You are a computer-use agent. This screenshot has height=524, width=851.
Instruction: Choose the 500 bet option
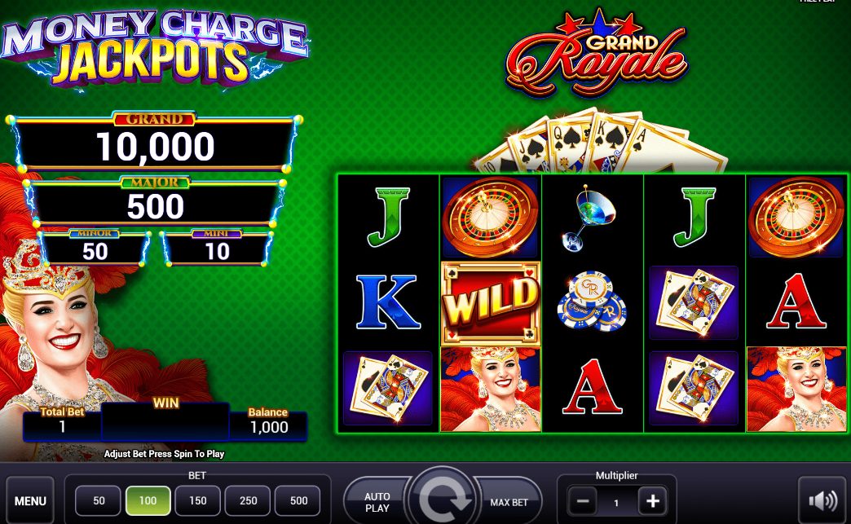pyautogui.click(x=298, y=500)
